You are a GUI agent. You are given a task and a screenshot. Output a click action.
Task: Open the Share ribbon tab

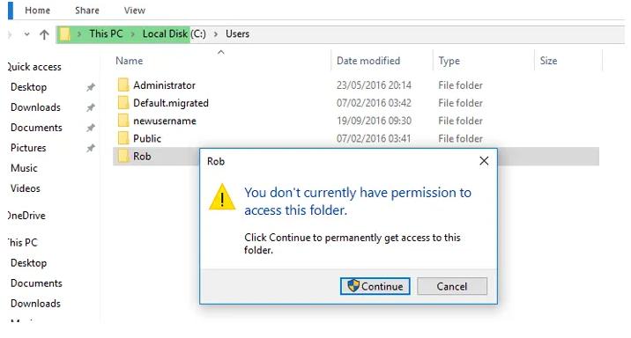point(87,11)
